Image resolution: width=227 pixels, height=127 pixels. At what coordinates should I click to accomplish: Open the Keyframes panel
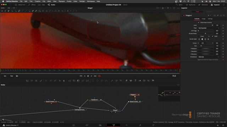[190, 5]
